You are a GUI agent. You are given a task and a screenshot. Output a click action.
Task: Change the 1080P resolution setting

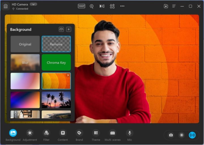81,6
